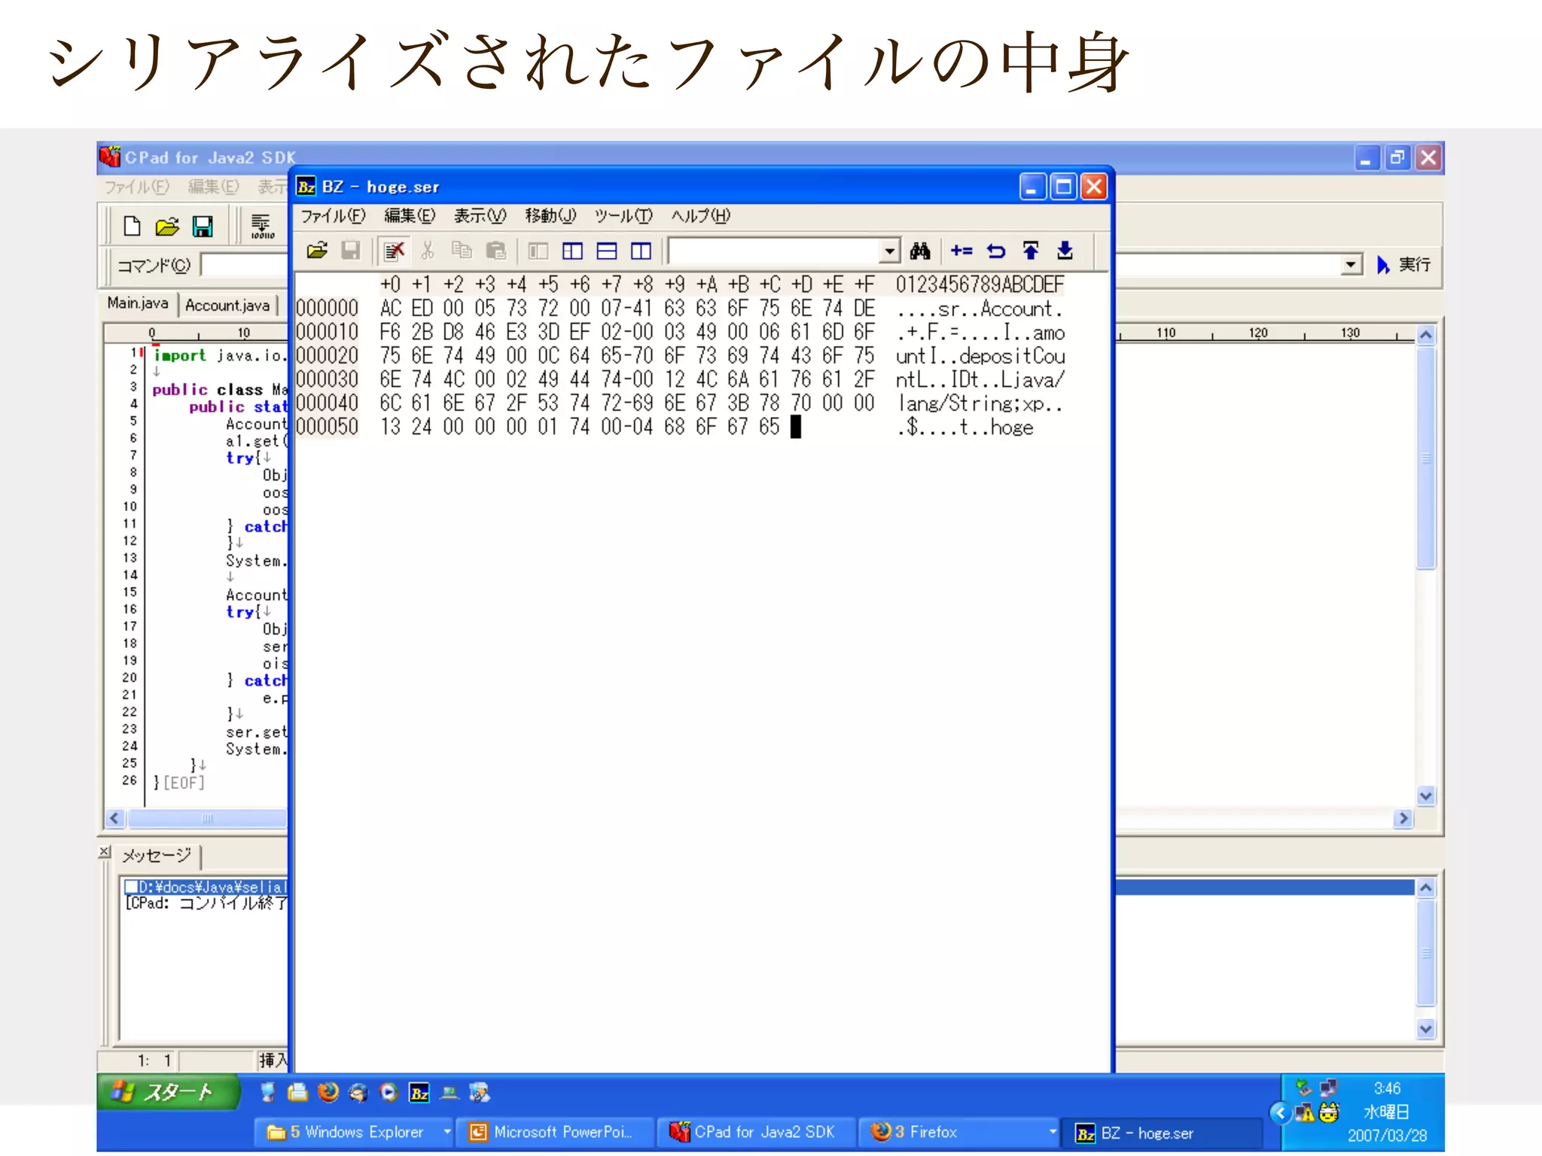Open the 表示(V) menu in BZ

480,216
